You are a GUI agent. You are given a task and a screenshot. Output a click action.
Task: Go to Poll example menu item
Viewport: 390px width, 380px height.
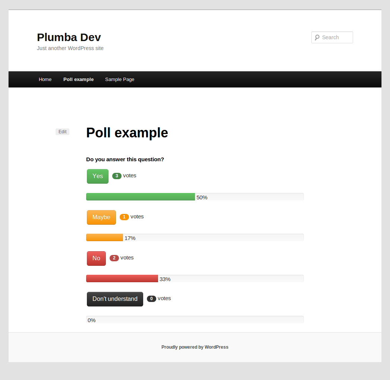tap(78, 80)
